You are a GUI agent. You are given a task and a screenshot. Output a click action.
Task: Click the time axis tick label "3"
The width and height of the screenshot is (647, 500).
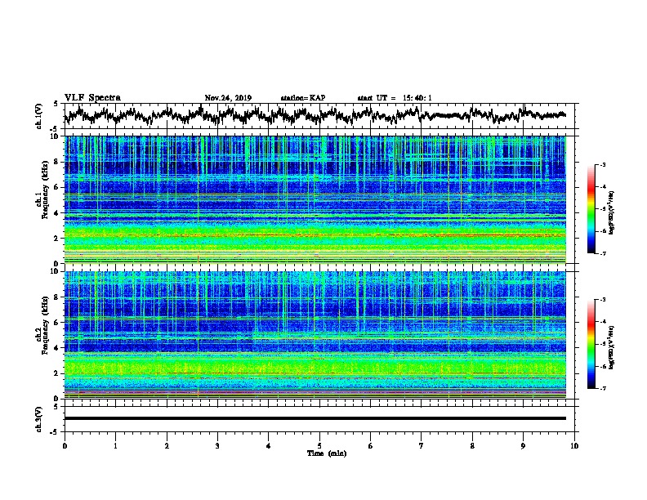217,446
